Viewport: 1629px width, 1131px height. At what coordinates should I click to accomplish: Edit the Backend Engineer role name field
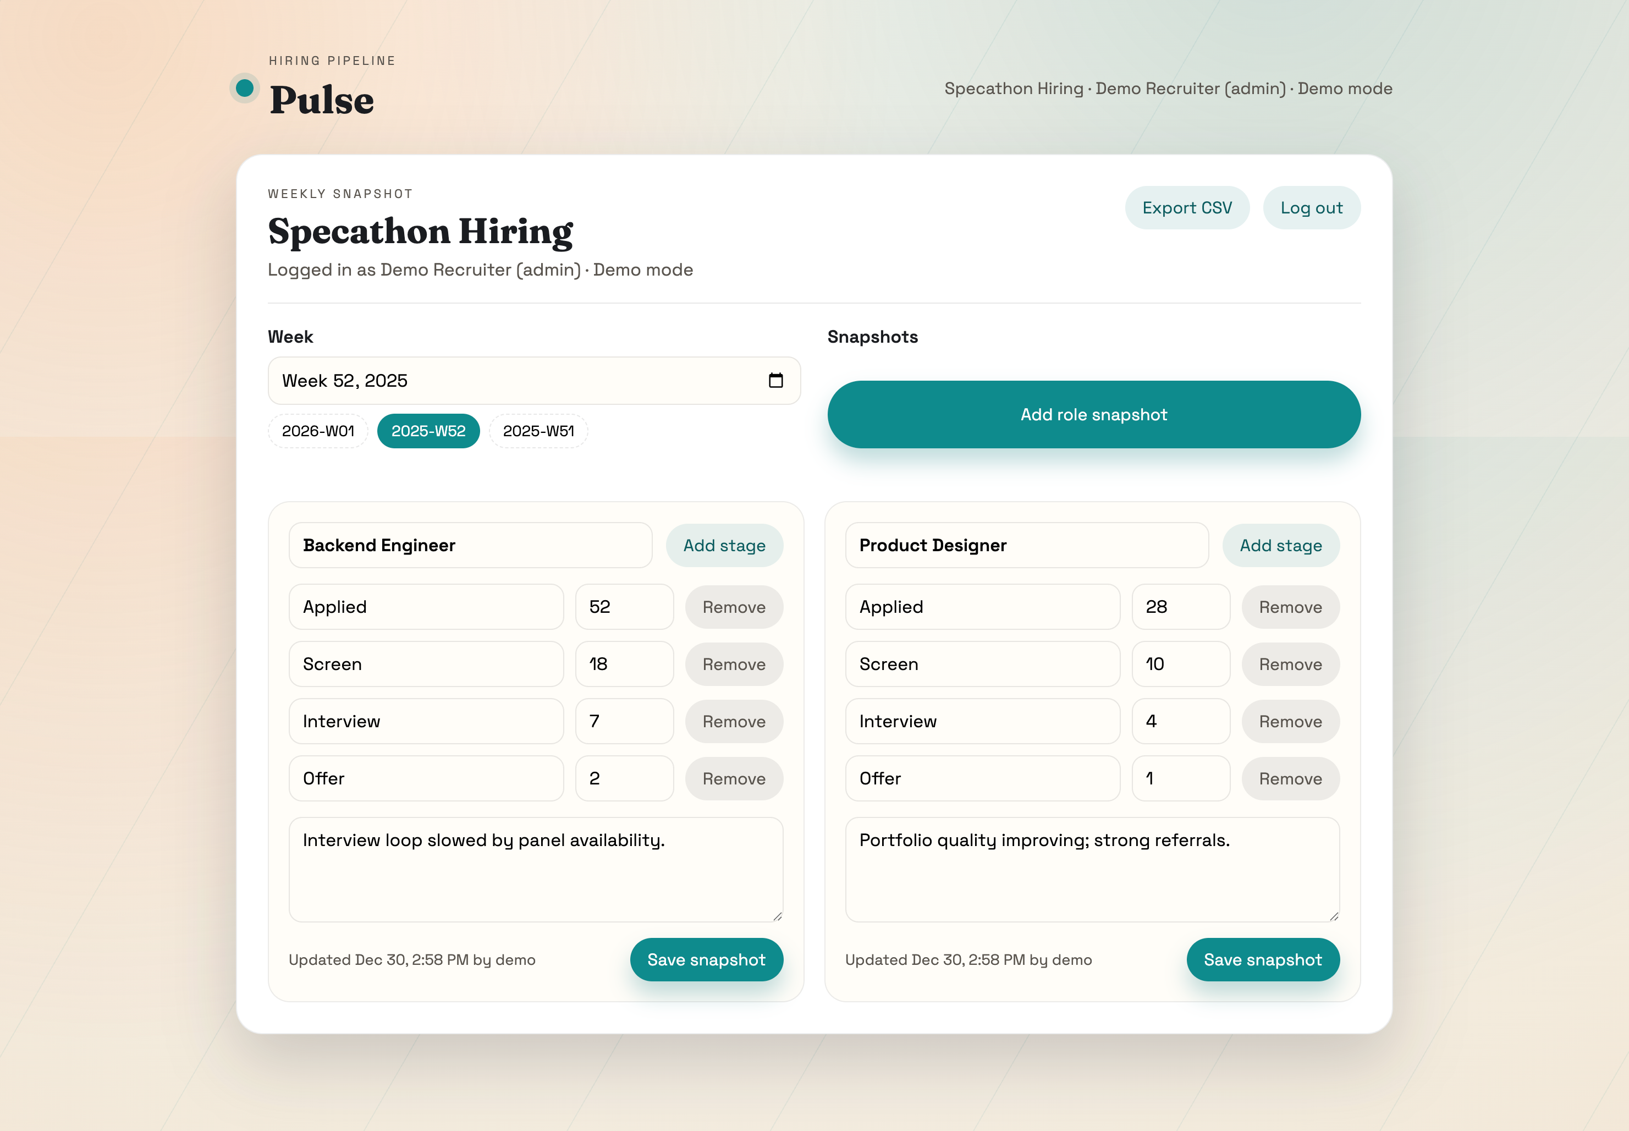470,546
